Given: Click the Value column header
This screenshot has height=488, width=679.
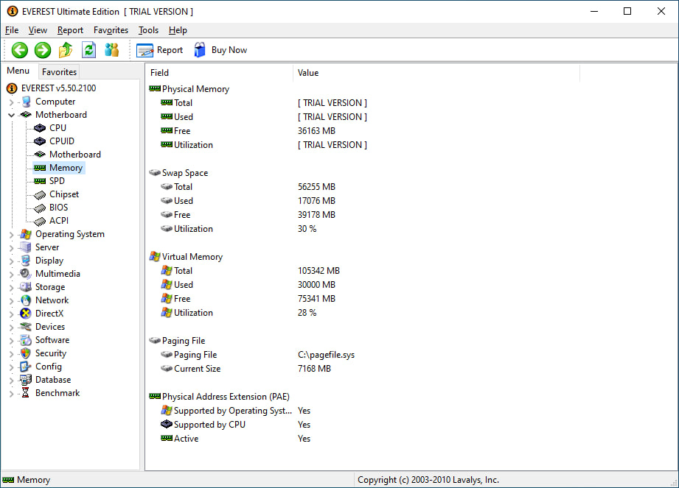Looking at the screenshot, I should (x=436, y=73).
